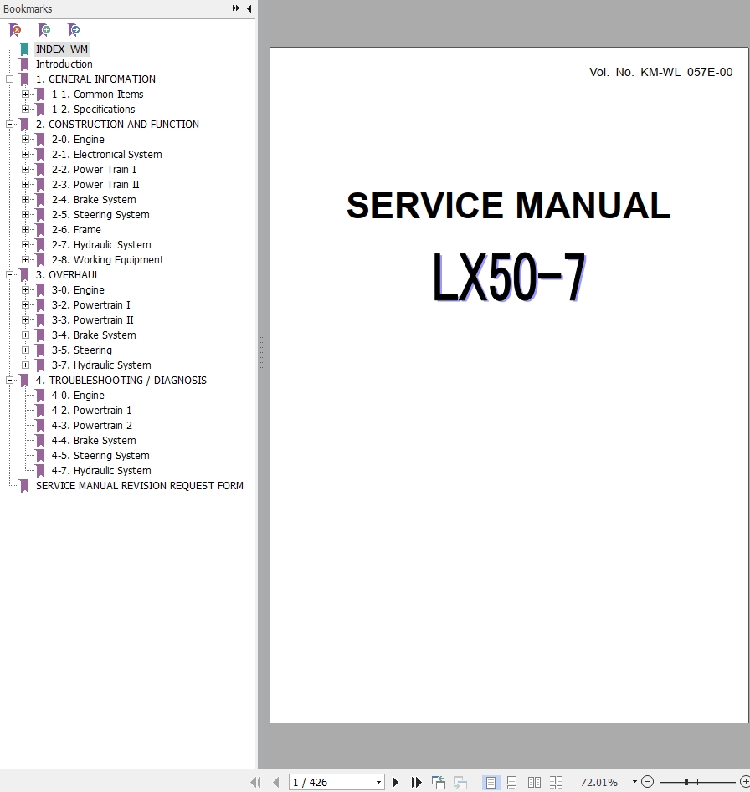Expand 2-4. Brake System node
Viewport: 750px width, 792px height.
pyautogui.click(x=25, y=200)
